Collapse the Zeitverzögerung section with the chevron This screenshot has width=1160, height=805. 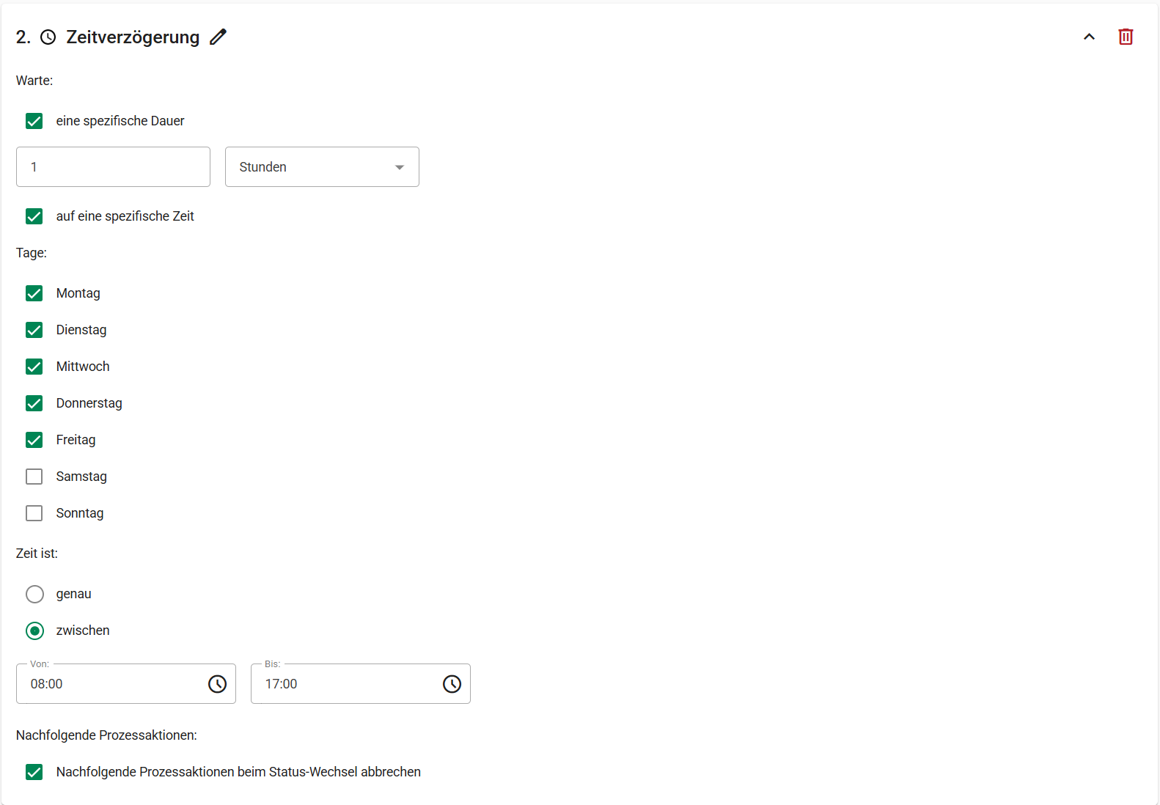click(x=1089, y=37)
